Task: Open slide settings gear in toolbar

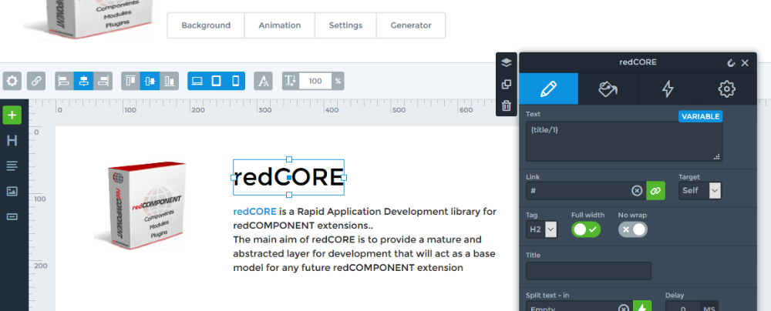Action: (x=12, y=81)
